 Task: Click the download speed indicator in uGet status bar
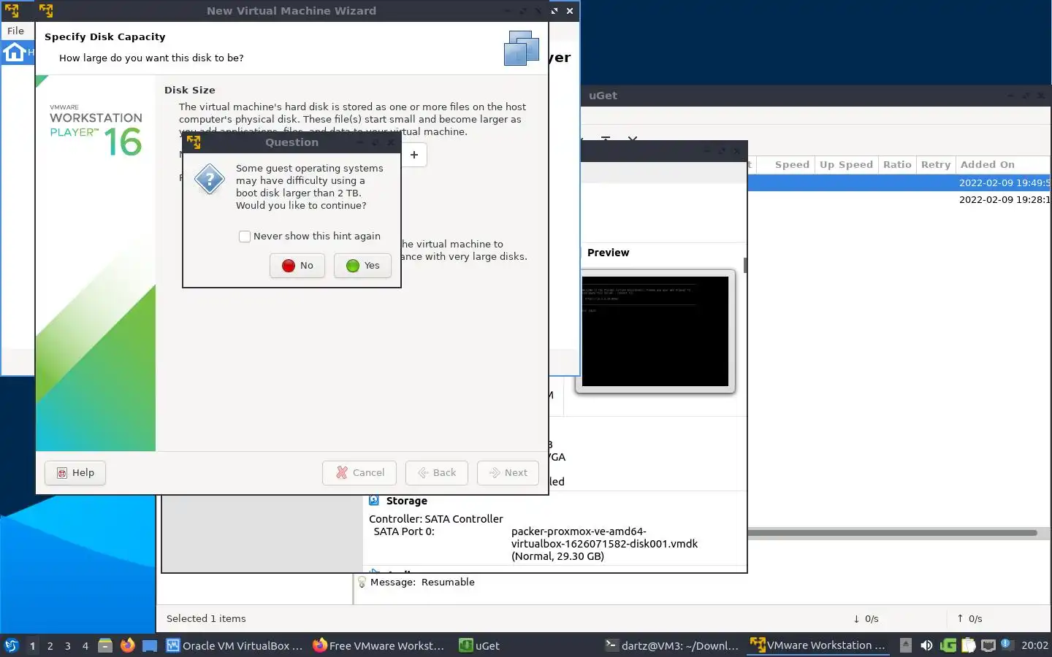coord(866,619)
